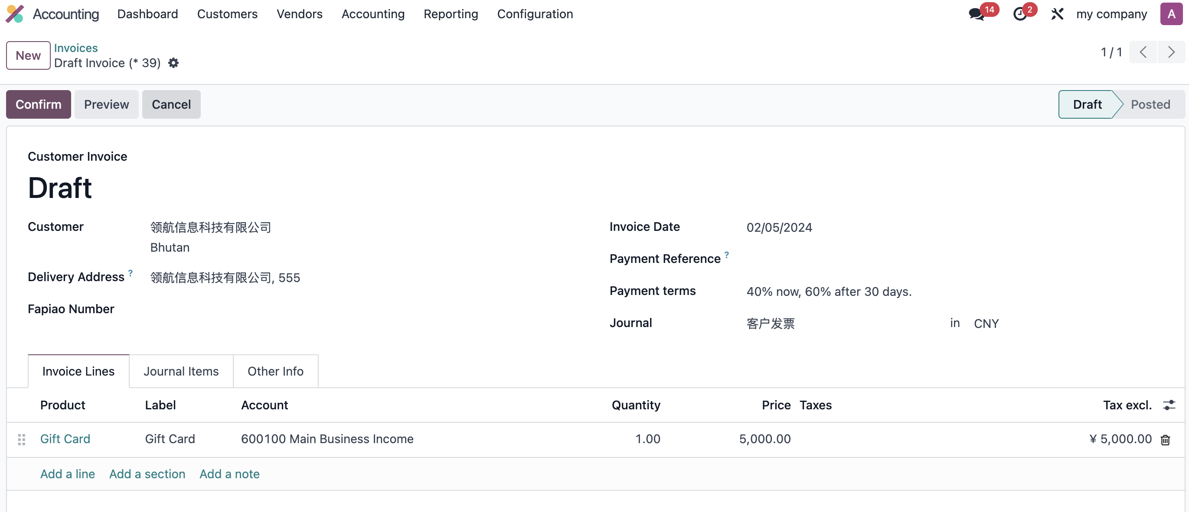The image size is (1189, 512).
Task: Focus the Payment Reference field
Action: click(x=954, y=259)
